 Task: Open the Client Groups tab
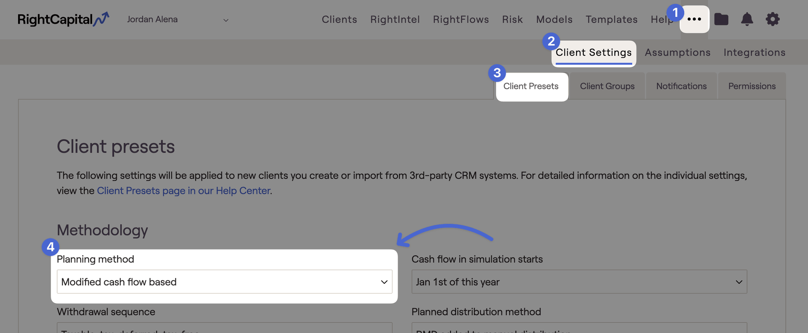point(607,86)
